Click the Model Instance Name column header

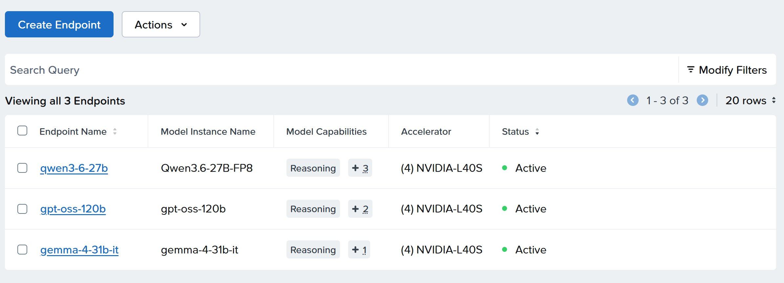(x=208, y=131)
